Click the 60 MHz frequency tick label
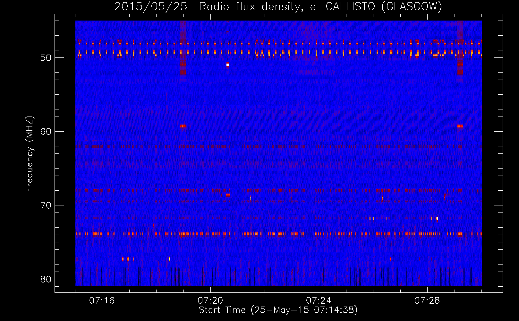Screen dimensions: 519x321 (x=46, y=132)
